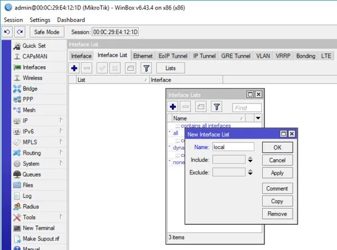
Task: Click remove minus icon in Interface List toolbar
Action: (x=87, y=68)
